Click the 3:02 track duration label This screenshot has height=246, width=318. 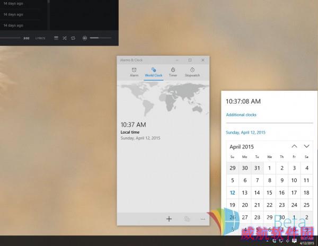(26, 38)
